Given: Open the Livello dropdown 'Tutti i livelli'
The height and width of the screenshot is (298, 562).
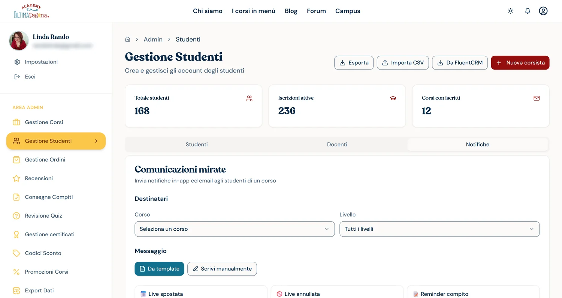Looking at the screenshot, I should click(439, 229).
